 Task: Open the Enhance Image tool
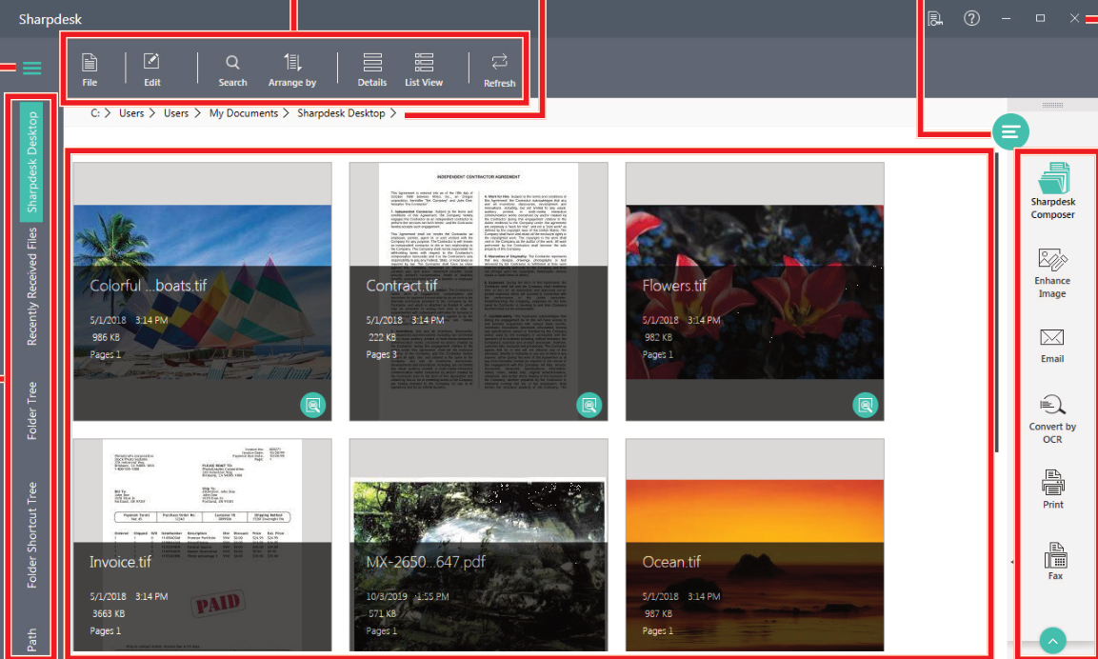[x=1051, y=273]
